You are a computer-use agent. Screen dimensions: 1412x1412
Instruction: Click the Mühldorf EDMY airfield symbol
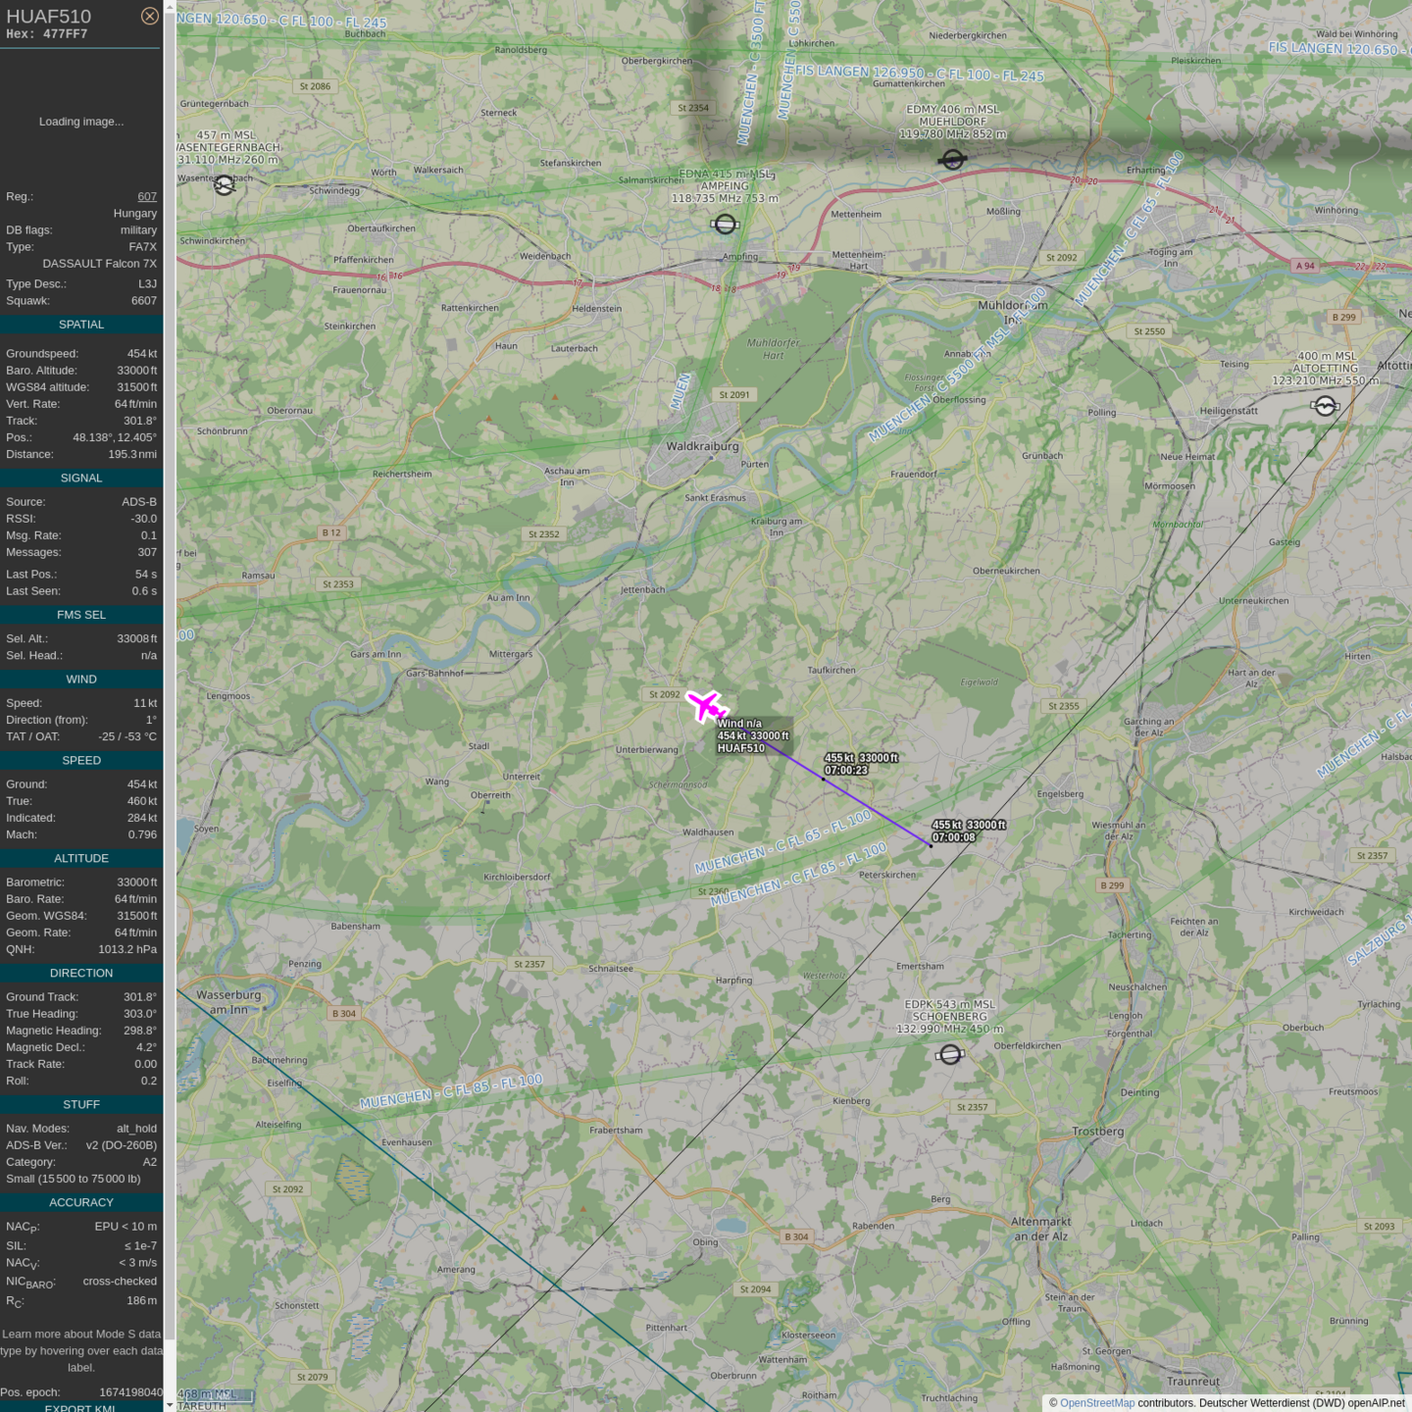click(x=952, y=159)
